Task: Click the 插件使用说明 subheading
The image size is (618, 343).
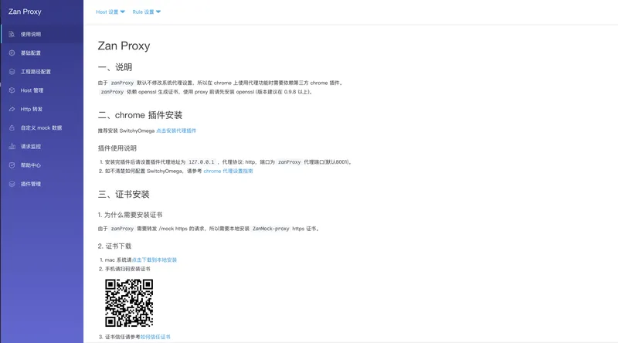Action: [117, 148]
